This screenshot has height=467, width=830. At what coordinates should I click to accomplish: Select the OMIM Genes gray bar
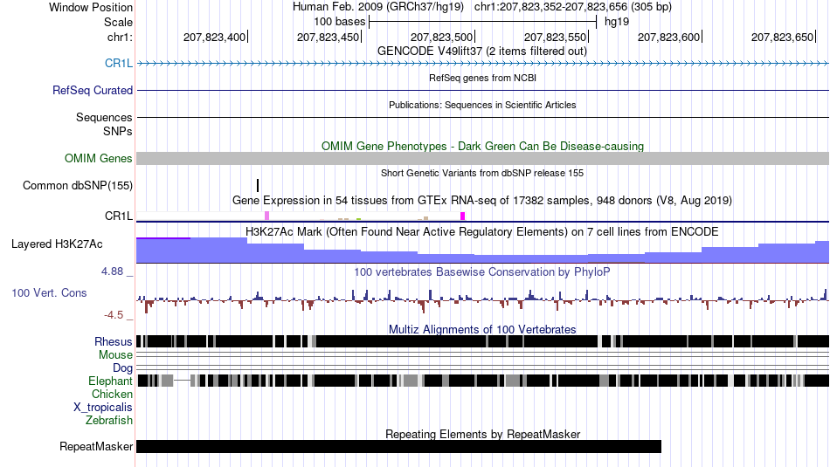[482, 159]
